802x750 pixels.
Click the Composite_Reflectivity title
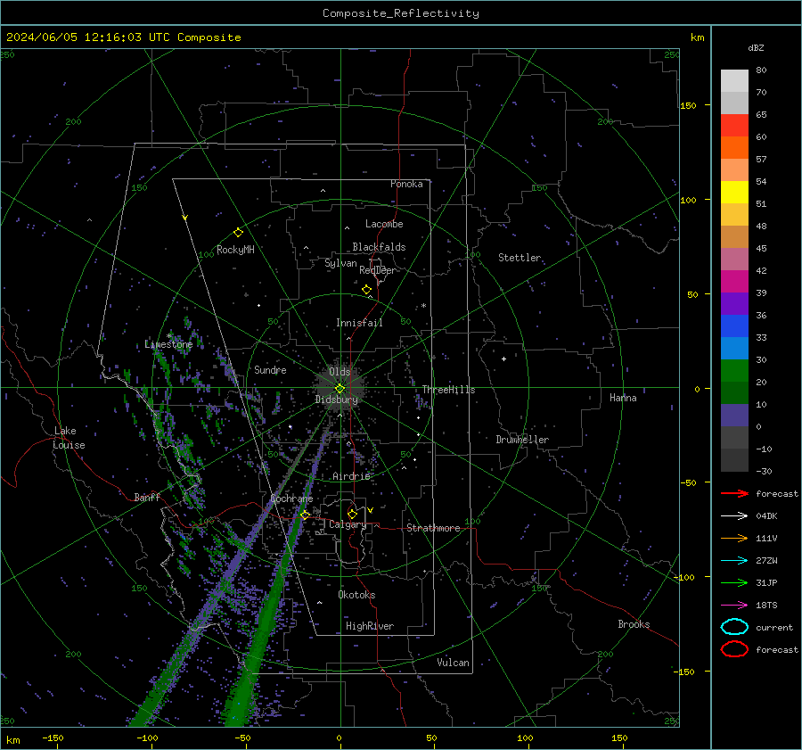[x=400, y=13]
